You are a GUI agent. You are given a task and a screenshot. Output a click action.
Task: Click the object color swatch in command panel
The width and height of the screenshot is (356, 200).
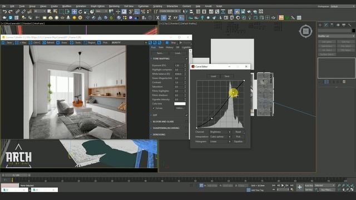point(353,31)
